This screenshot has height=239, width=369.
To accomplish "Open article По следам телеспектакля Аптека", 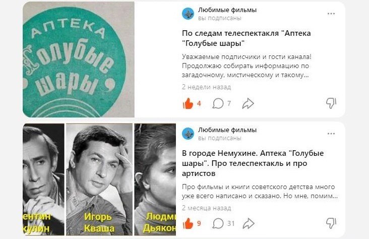I will 246,38.
